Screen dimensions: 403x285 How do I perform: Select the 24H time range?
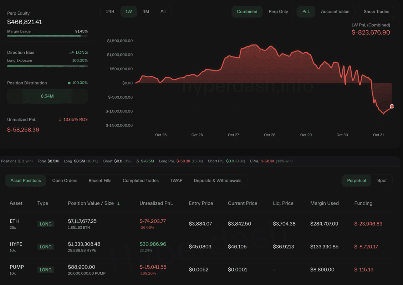click(x=110, y=11)
